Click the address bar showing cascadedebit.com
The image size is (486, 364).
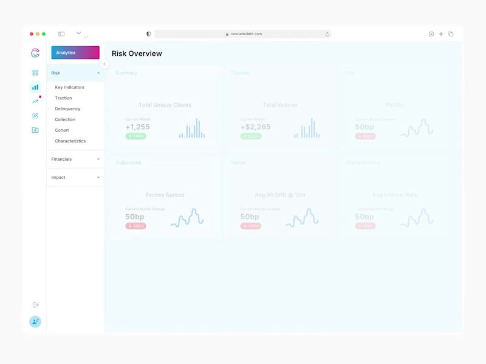point(243,34)
